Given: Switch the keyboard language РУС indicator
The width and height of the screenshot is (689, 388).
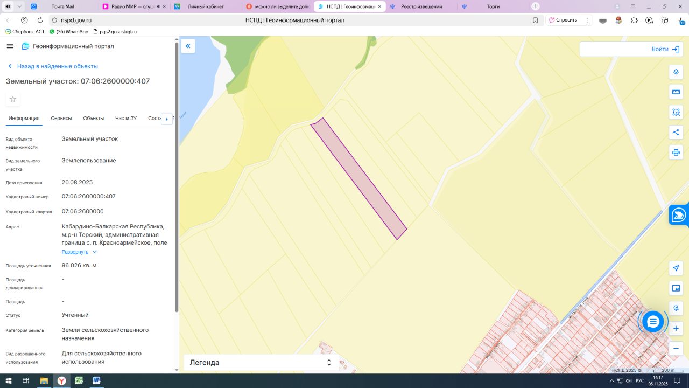Looking at the screenshot, I should coord(639,380).
